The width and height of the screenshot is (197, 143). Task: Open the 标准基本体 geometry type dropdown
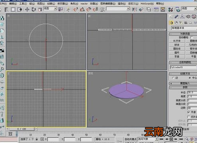184,28
